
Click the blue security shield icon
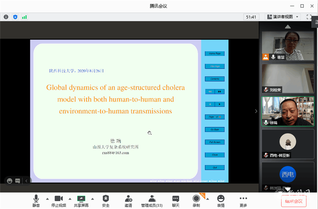15,17
